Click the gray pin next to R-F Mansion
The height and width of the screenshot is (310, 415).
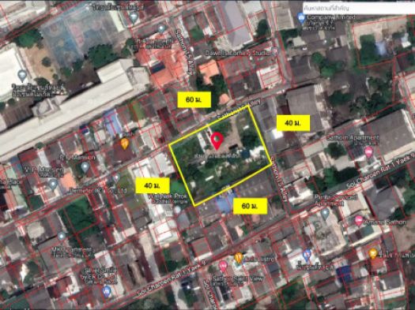pyautogui.click(x=85, y=167)
